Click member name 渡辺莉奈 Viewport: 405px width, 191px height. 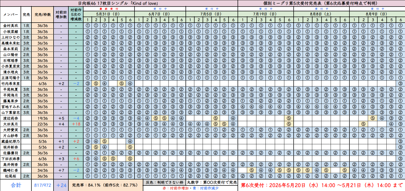(x=11, y=118)
